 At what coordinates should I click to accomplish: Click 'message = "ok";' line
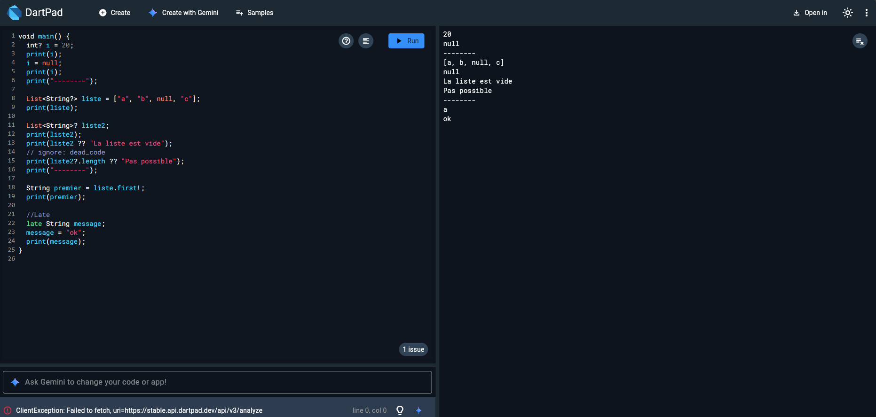[x=56, y=232]
